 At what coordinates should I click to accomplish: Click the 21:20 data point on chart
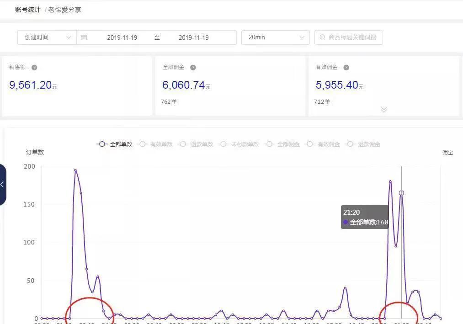pos(401,193)
